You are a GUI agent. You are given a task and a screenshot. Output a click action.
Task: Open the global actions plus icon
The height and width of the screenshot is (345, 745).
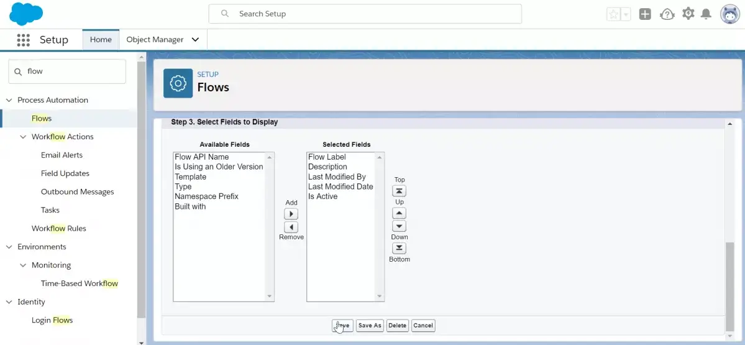pyautogui.click(x=645, y=14)
